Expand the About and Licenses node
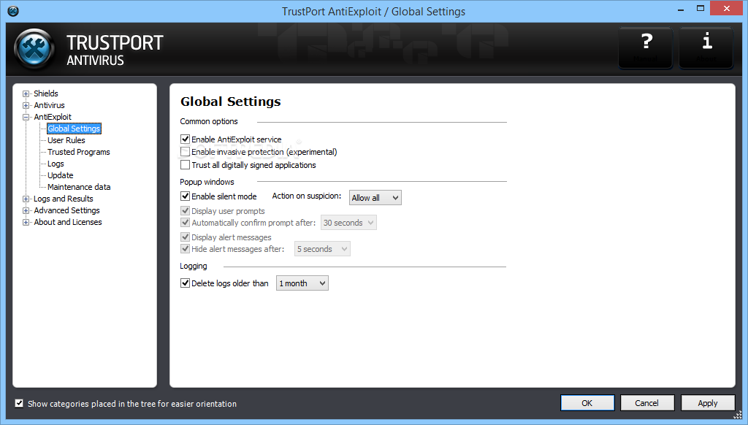The height and width of the screenshot is (425, 748). pos(26,222)
